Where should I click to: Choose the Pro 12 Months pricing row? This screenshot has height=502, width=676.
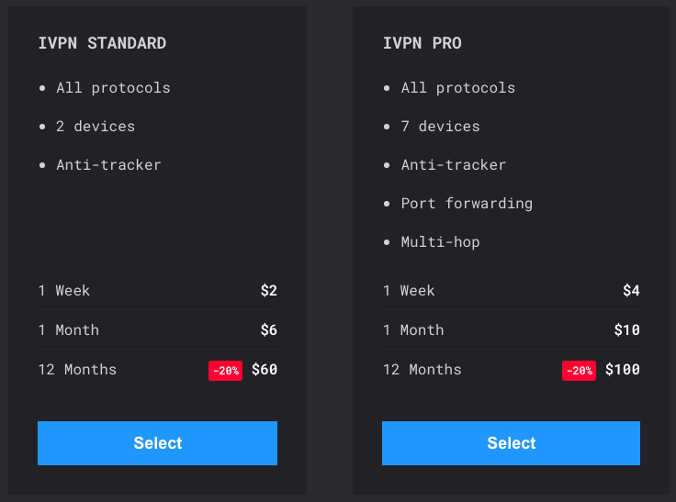(511, 370)
